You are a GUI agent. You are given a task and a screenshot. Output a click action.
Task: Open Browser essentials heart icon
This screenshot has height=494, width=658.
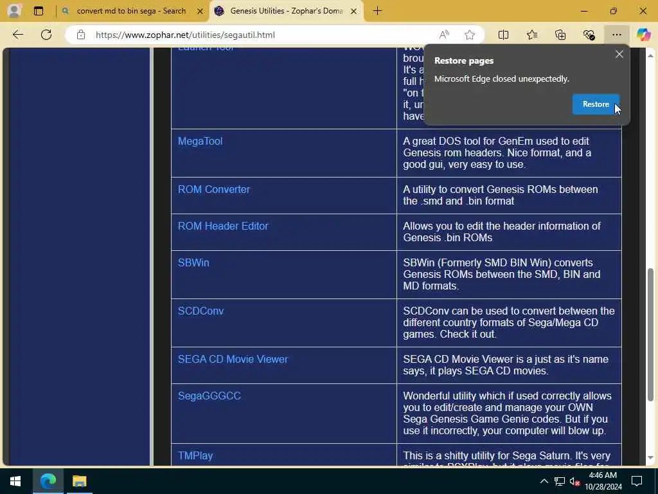[x=589, y=35]
